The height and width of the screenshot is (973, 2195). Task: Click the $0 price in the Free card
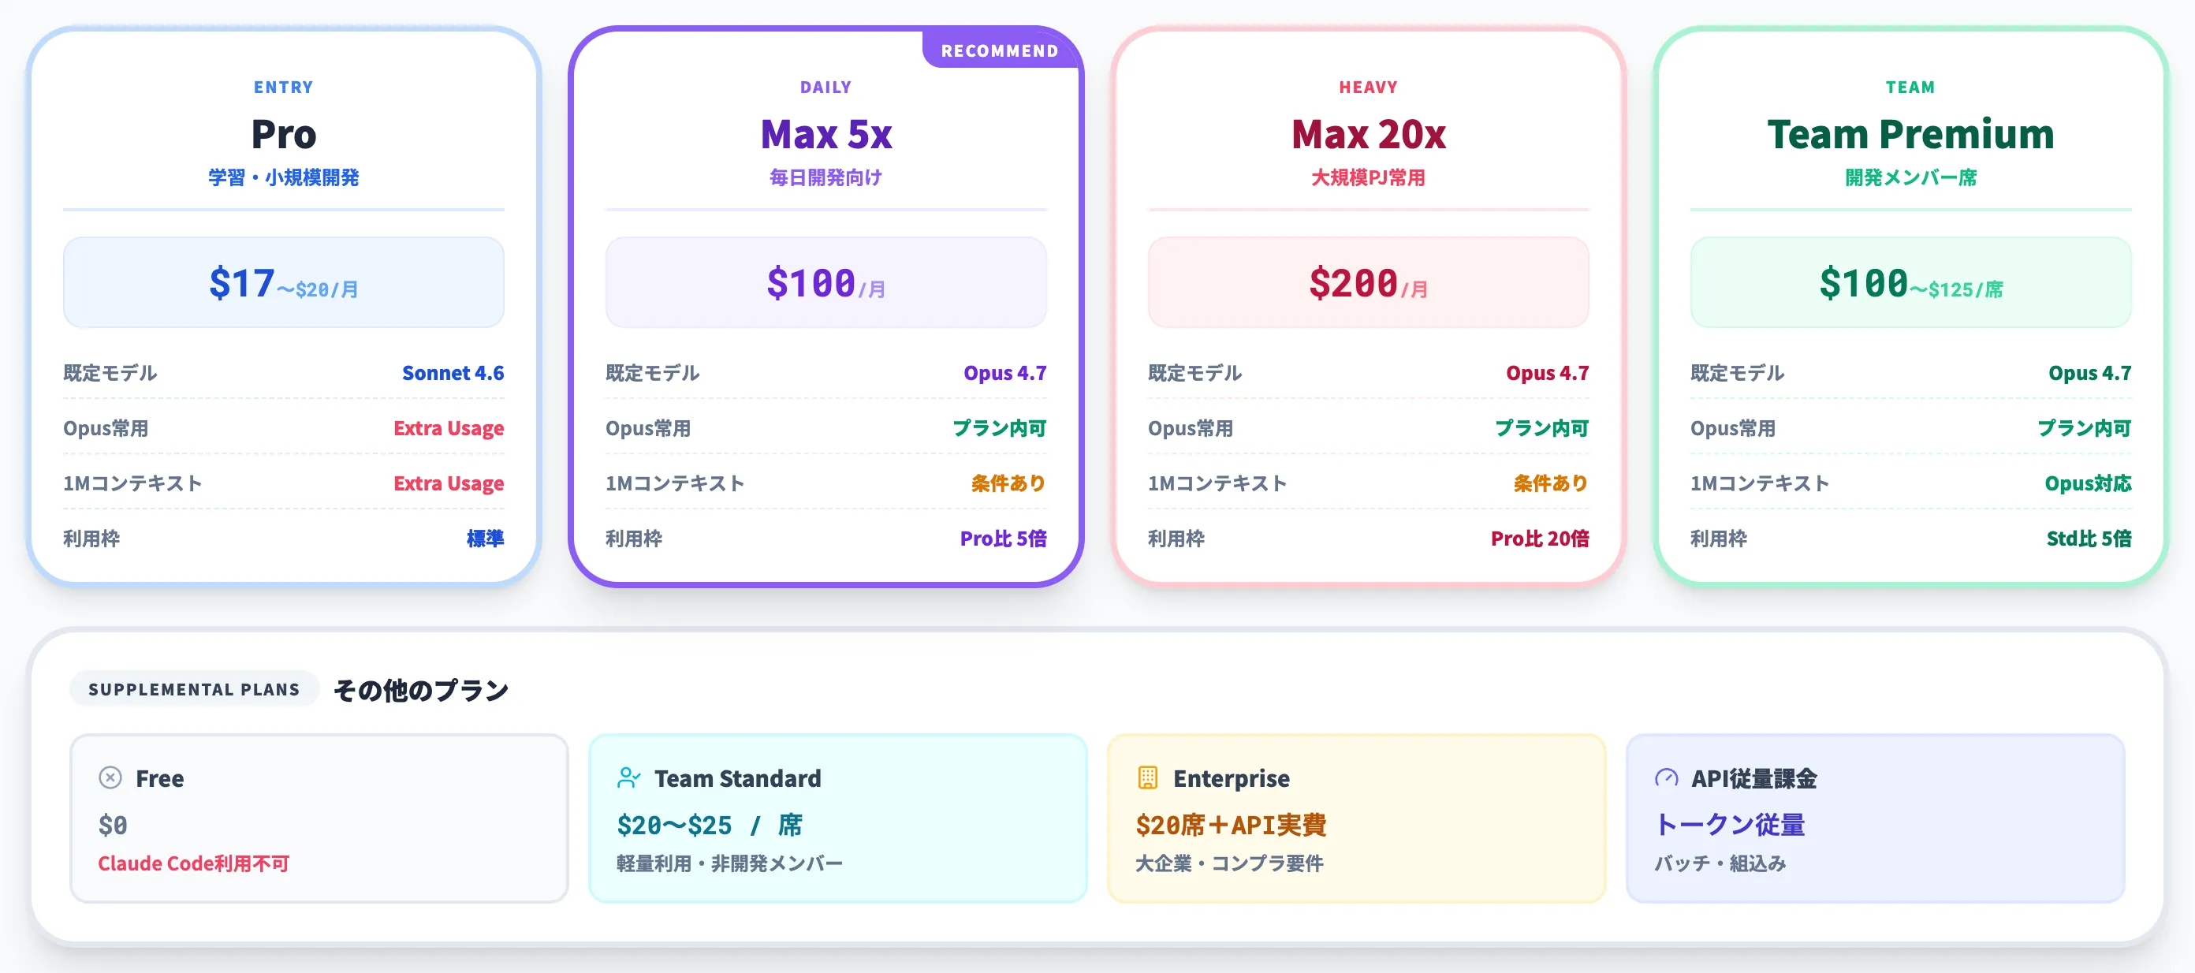113,824
